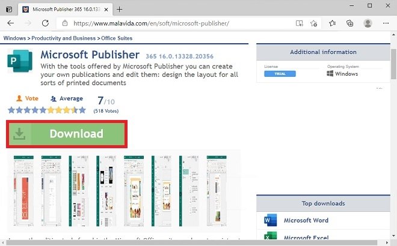
Task: Open the eighth screenshot thumbnail
Action: 217,191
